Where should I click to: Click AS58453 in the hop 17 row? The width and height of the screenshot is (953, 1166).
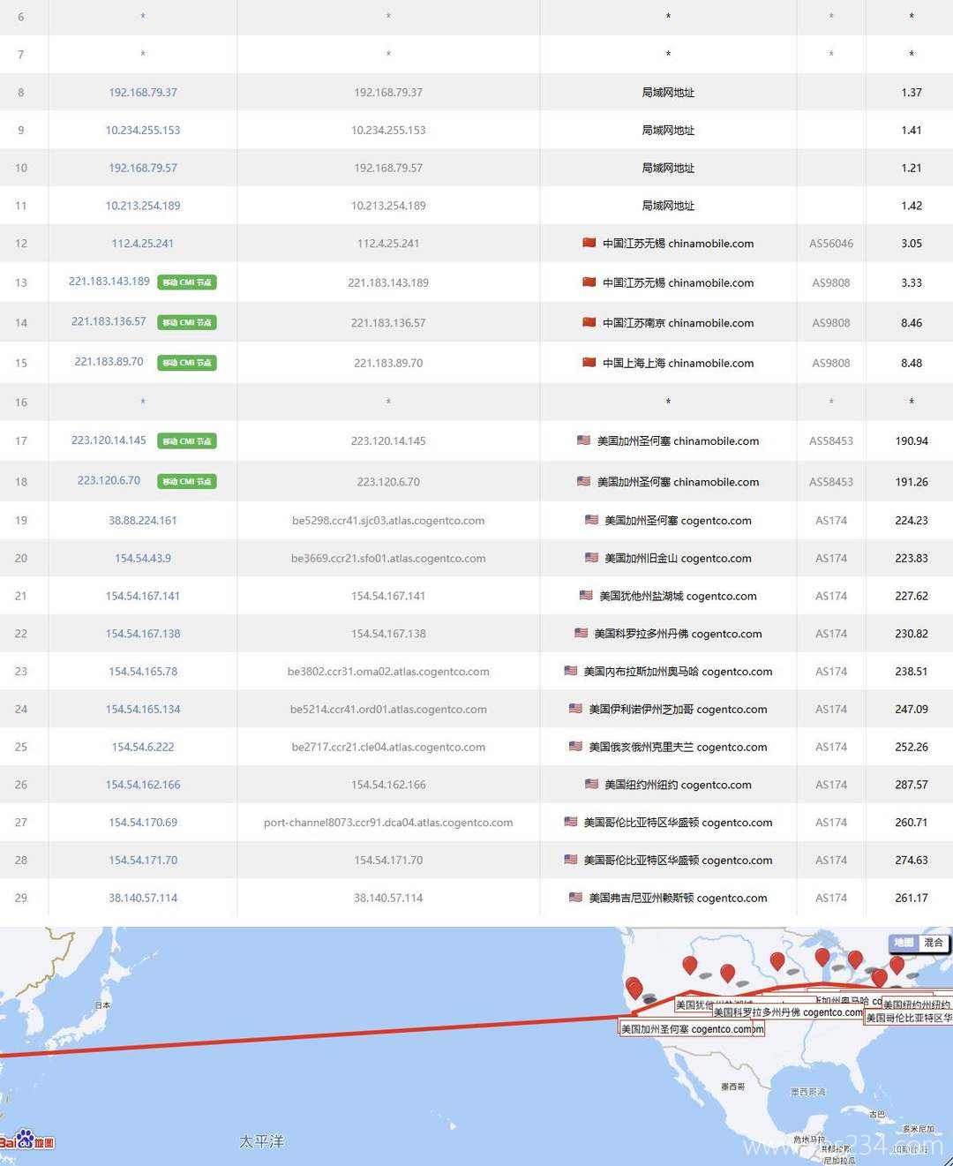coord(831,440)
